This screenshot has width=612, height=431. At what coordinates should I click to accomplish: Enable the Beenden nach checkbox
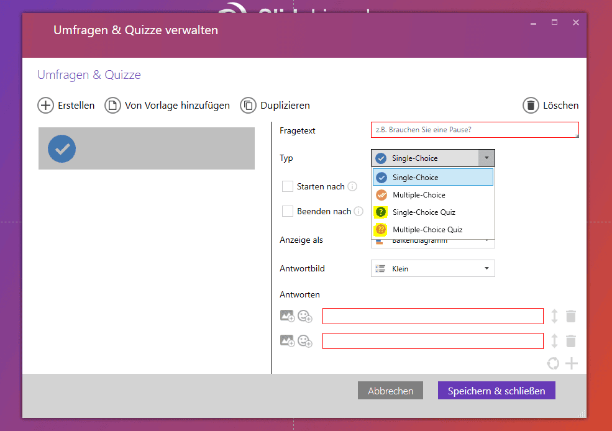[x=288, y=211]
